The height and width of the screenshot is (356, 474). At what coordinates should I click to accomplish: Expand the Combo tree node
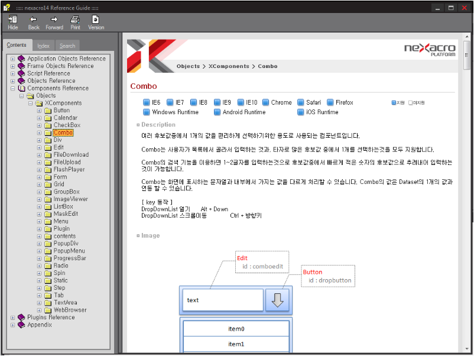point(39,133)
